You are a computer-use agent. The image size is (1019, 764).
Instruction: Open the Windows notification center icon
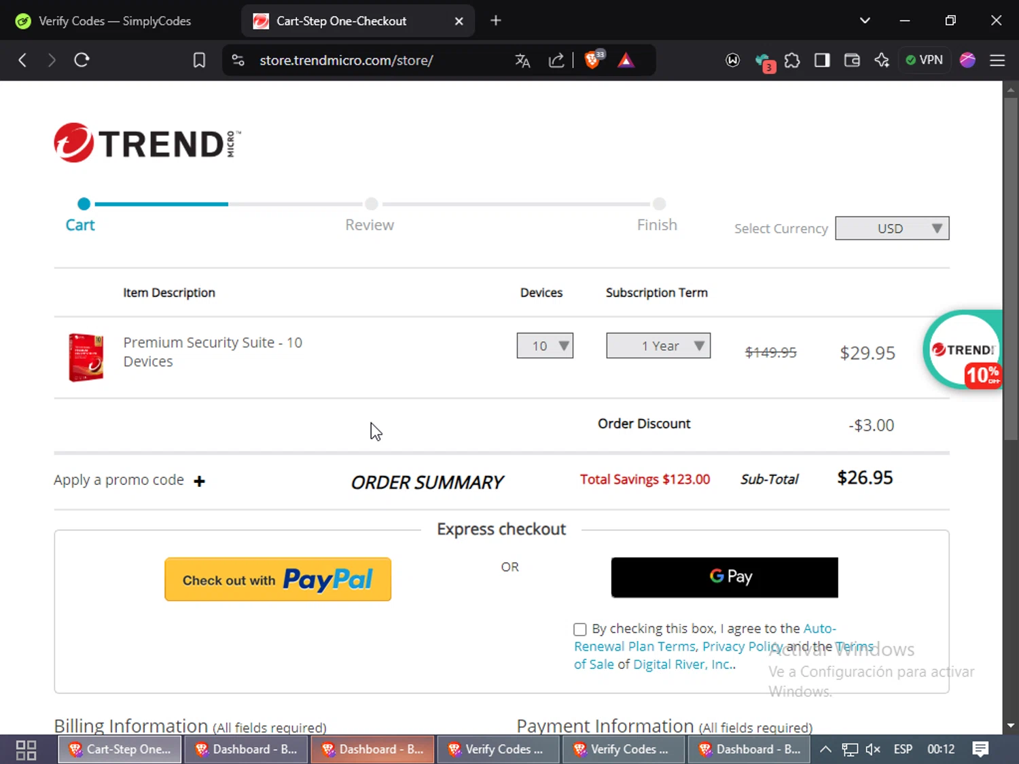(980, 750)
